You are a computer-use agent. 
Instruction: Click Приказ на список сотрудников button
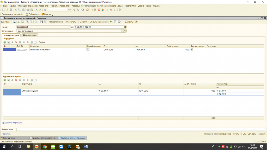[217, 134]
